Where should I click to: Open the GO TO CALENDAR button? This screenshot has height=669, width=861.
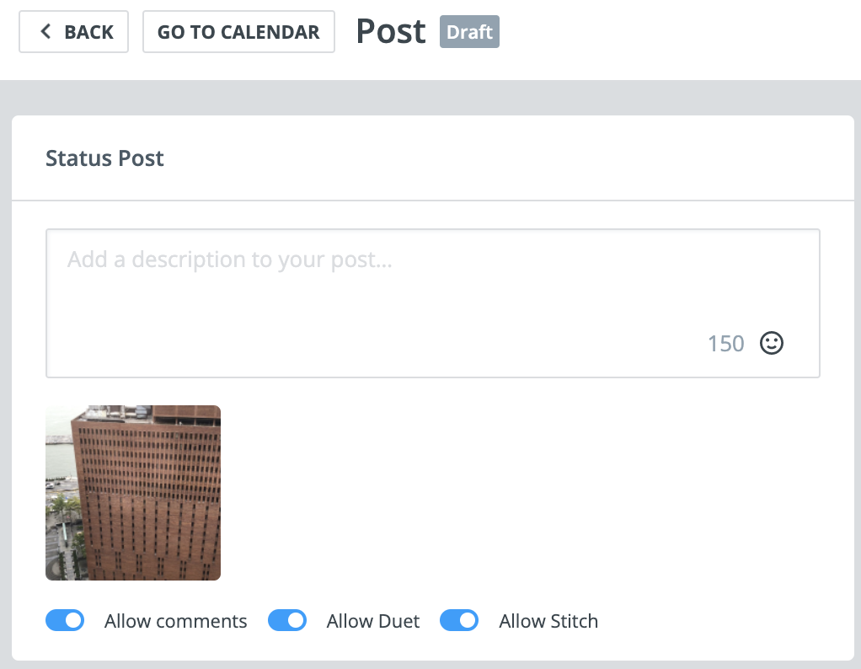pos(239,32)
